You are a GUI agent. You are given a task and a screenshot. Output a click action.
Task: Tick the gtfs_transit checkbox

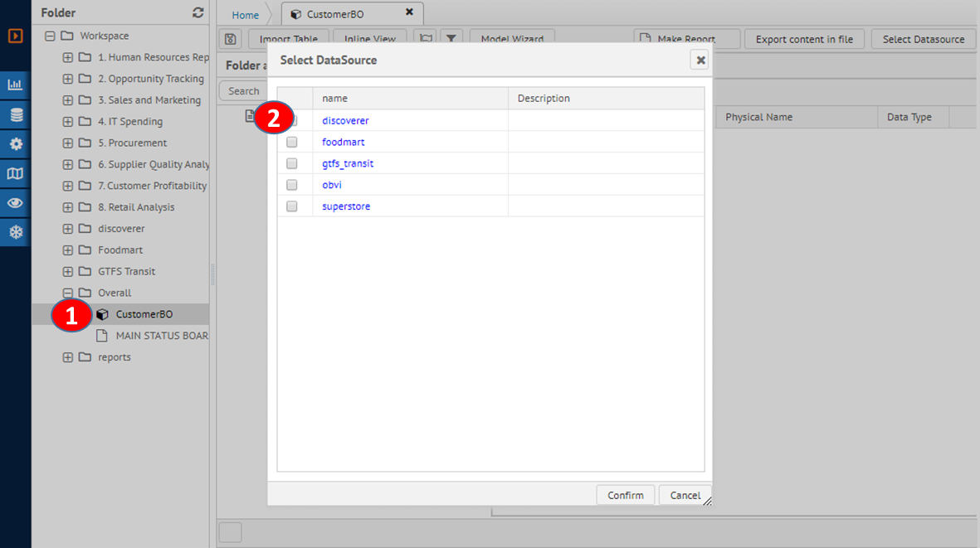292,164
